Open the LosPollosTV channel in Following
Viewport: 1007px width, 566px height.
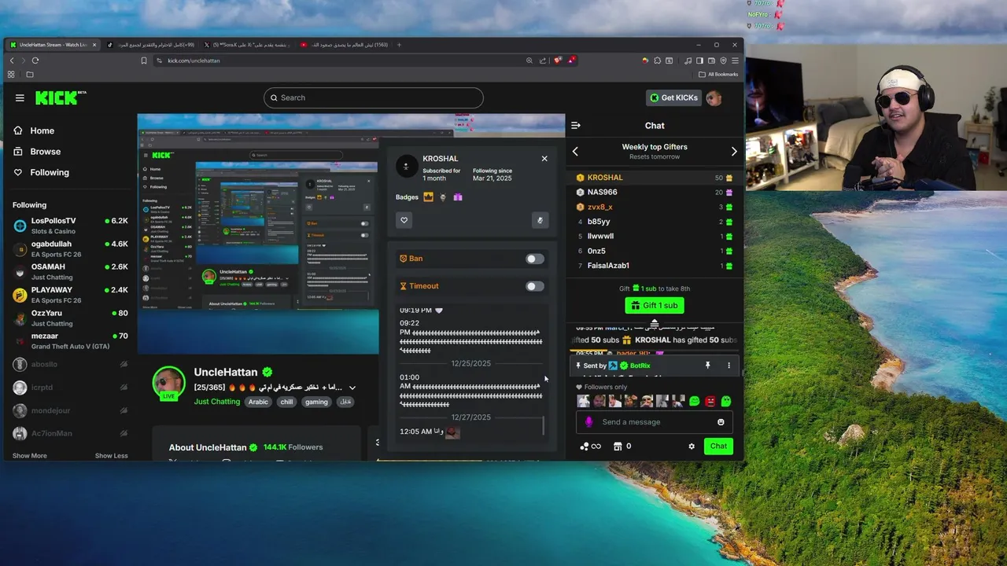pos(71,226)
